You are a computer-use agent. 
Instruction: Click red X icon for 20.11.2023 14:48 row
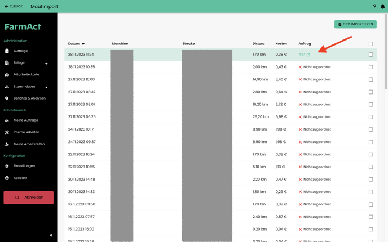click(x=300, y=180)
